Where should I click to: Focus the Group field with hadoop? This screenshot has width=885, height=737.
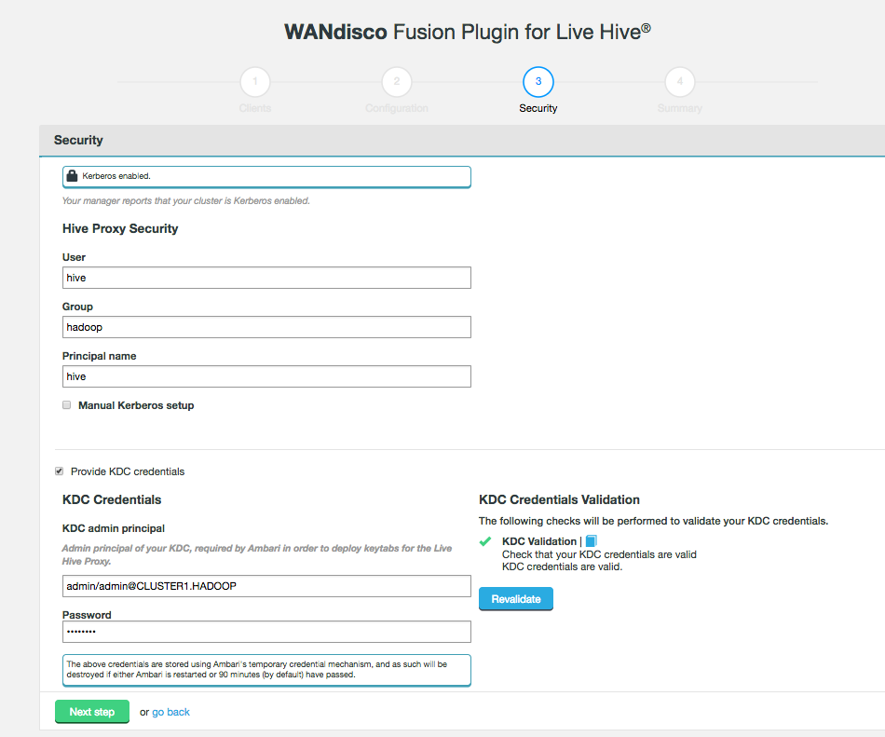266,327
